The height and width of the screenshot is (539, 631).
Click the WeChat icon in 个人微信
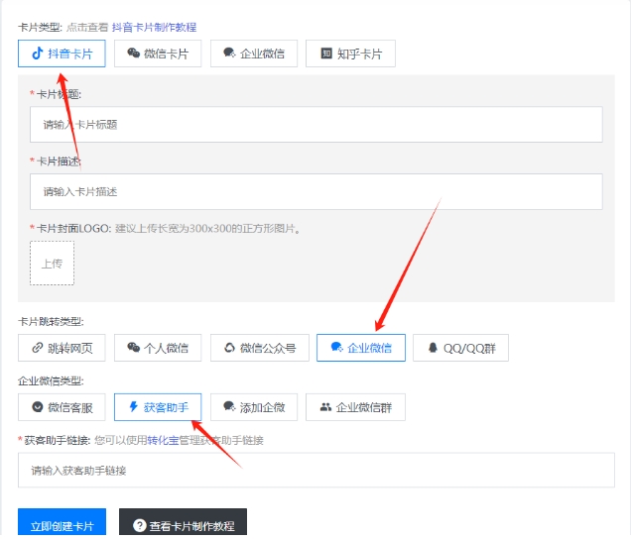[133, 348]
